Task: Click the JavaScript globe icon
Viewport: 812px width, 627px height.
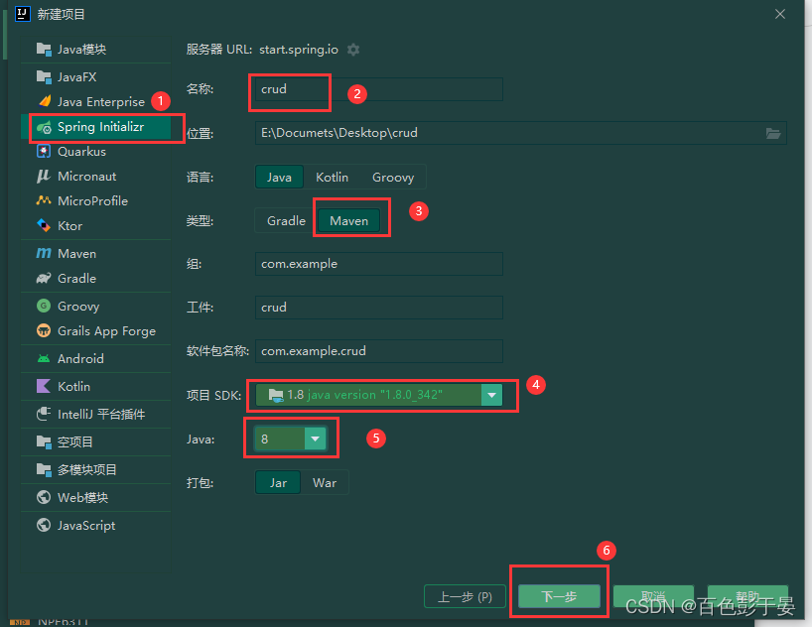Action: 44,525
